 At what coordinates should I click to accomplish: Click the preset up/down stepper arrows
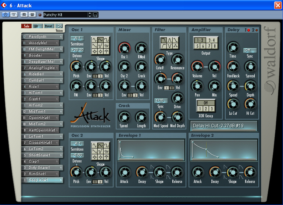tap(90, 15)
